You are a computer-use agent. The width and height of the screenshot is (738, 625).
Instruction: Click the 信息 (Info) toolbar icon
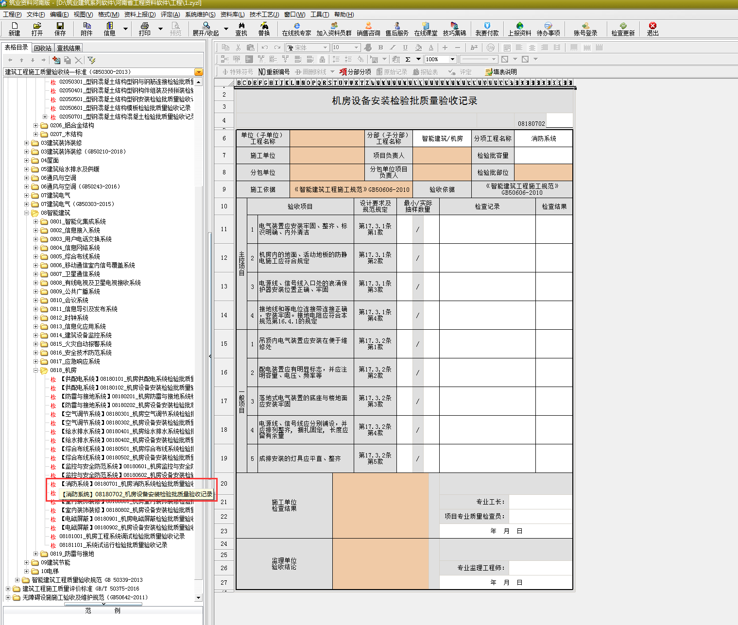coord(110,29)
